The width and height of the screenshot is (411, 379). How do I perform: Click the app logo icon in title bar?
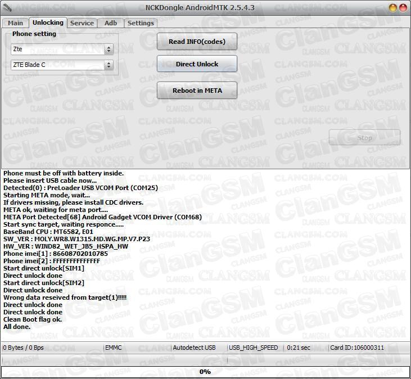pos(7,8)
